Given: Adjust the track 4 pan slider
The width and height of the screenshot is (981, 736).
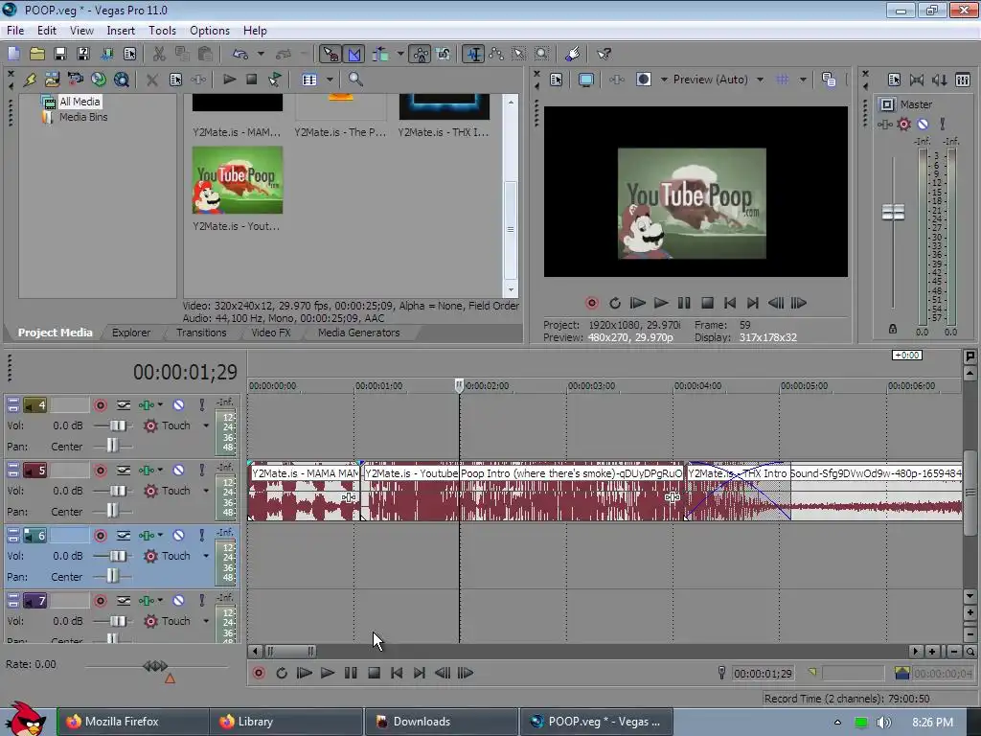Looking at the screenshot, I should pyautogui.click(x=113, y=447).
